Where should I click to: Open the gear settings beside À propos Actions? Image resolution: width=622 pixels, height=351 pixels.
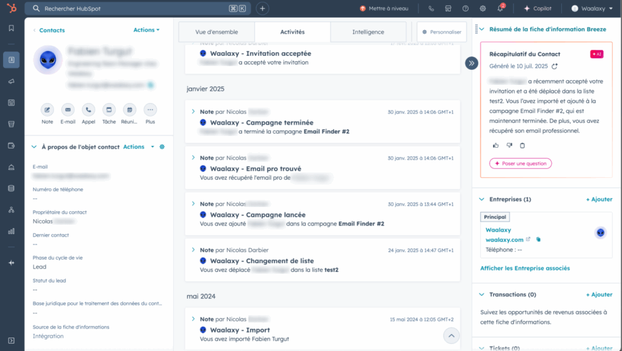click(162, 147)
